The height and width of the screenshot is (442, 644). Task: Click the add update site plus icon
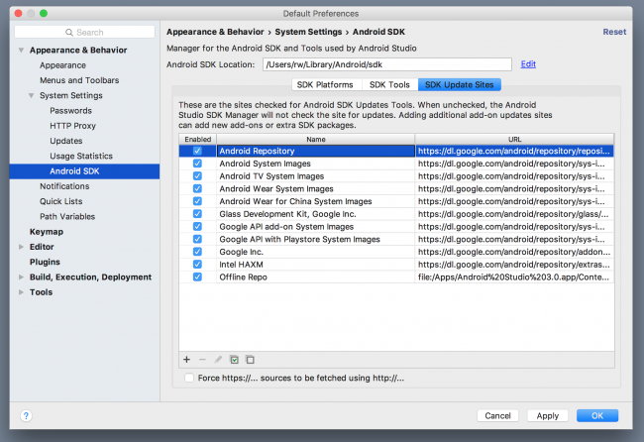186,359
